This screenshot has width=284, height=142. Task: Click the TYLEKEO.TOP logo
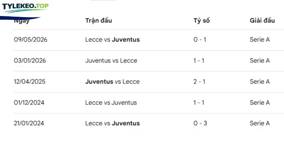coord(25,8)
